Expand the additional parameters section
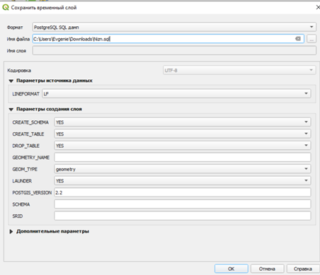The image size is (320, 275). pyautogui.click(x=11, y=231)
